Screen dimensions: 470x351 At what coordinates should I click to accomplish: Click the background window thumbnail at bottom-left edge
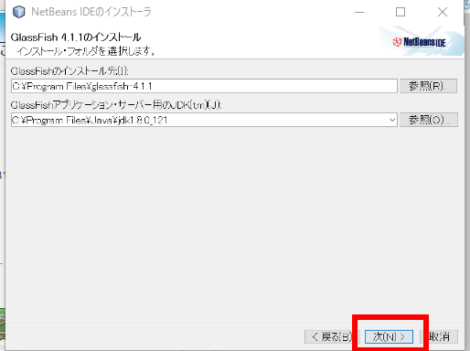[3, 324]
